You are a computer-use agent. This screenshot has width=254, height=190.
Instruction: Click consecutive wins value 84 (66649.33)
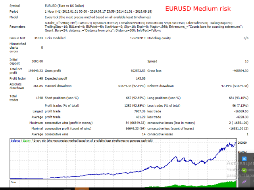pos(135,123)
